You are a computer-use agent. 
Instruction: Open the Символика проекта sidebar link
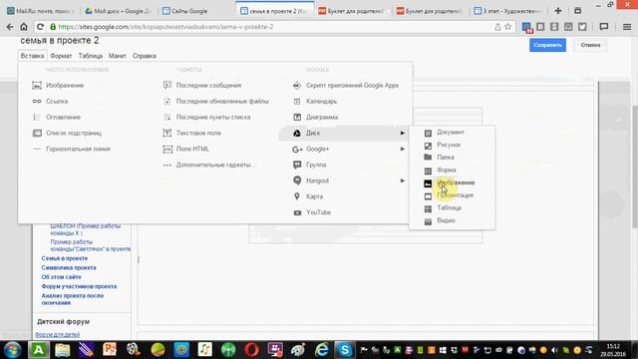coord(69,268)
